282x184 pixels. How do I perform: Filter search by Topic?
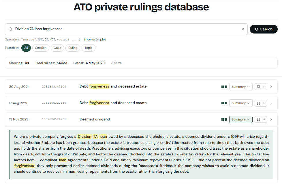tap(89, 48)
